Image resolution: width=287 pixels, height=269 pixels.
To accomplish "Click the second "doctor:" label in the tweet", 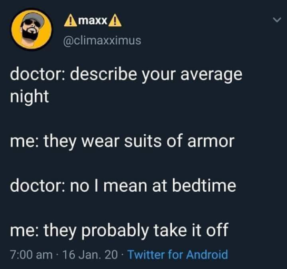I will pos(37,186).
